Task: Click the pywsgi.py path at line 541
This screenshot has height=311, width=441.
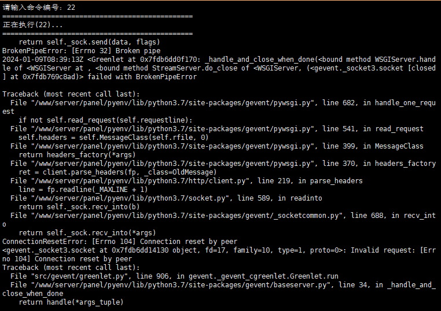Action: coord(172,129)
